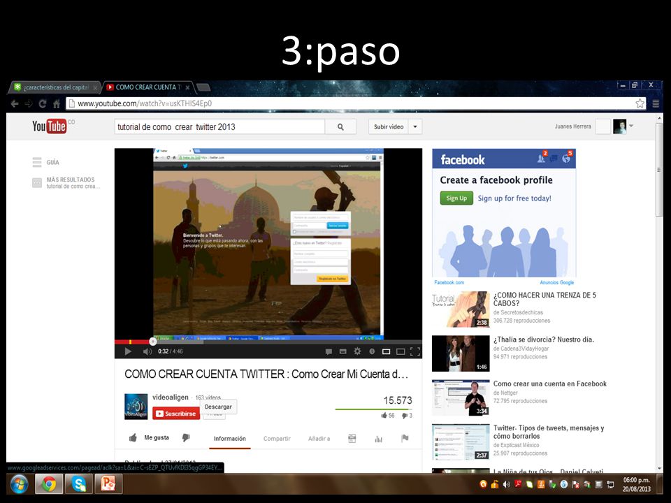The height and width of the screenshot is (503, 671).
Task: Click MÁS RESULTADOS in the sidebar
Action: (x=70, y=180)
